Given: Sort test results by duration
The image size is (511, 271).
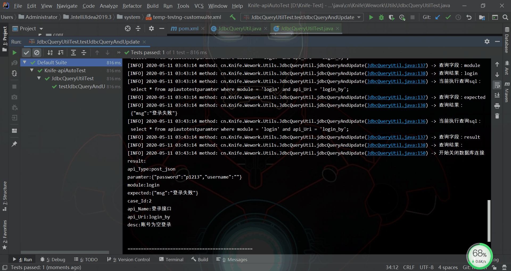Looking at the screenshot, I should tap(61, 53).
